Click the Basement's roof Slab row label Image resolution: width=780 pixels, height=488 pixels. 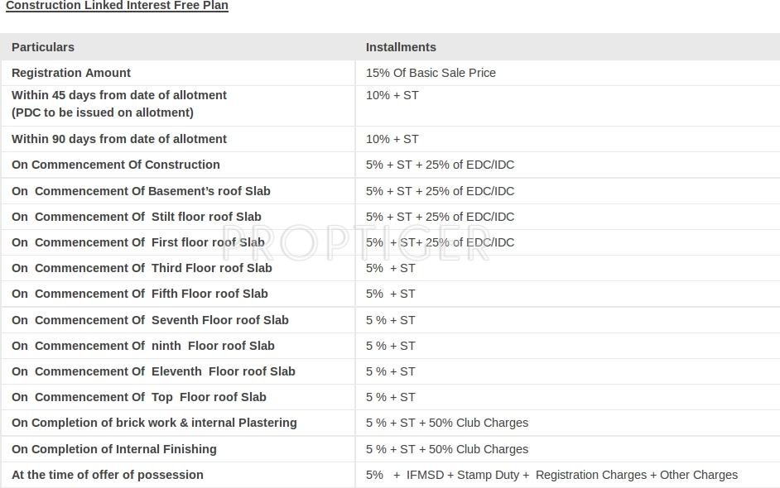click(141, 191)
